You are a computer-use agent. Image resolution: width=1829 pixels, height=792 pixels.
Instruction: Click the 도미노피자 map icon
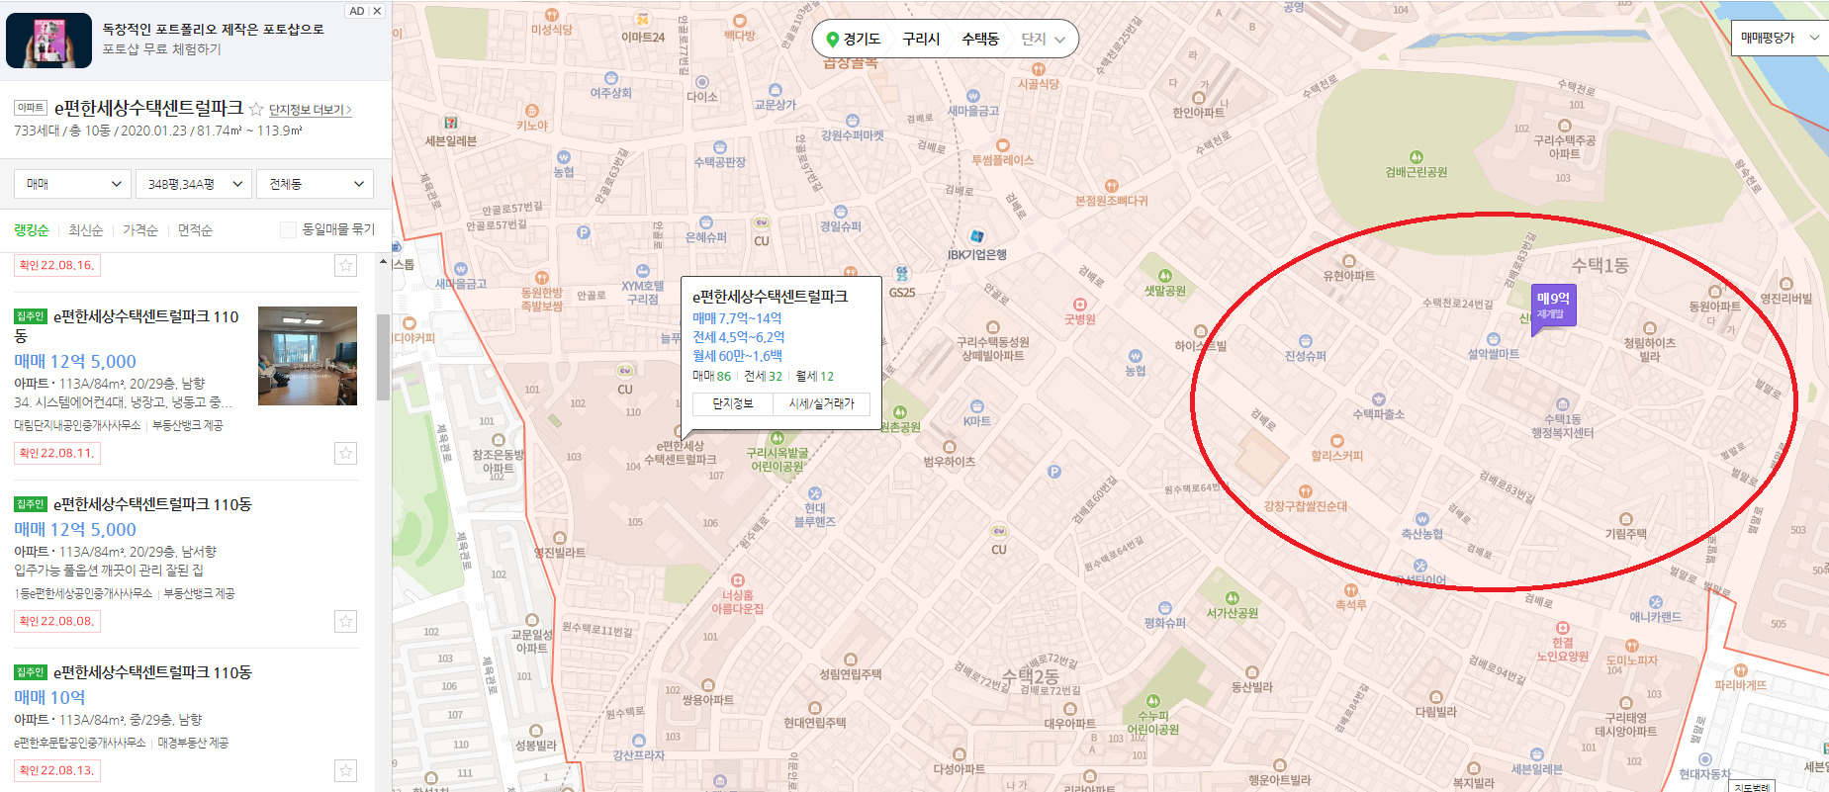point(1632,646)
